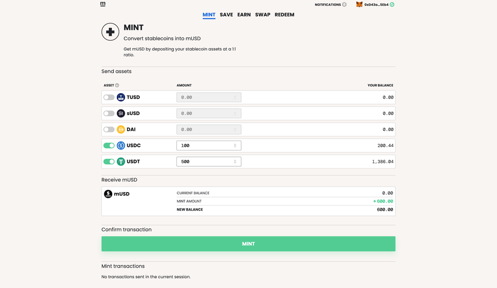Click the USDT amount field showing 500
This screenshot has width=497, height=288.
coord(209,161)
